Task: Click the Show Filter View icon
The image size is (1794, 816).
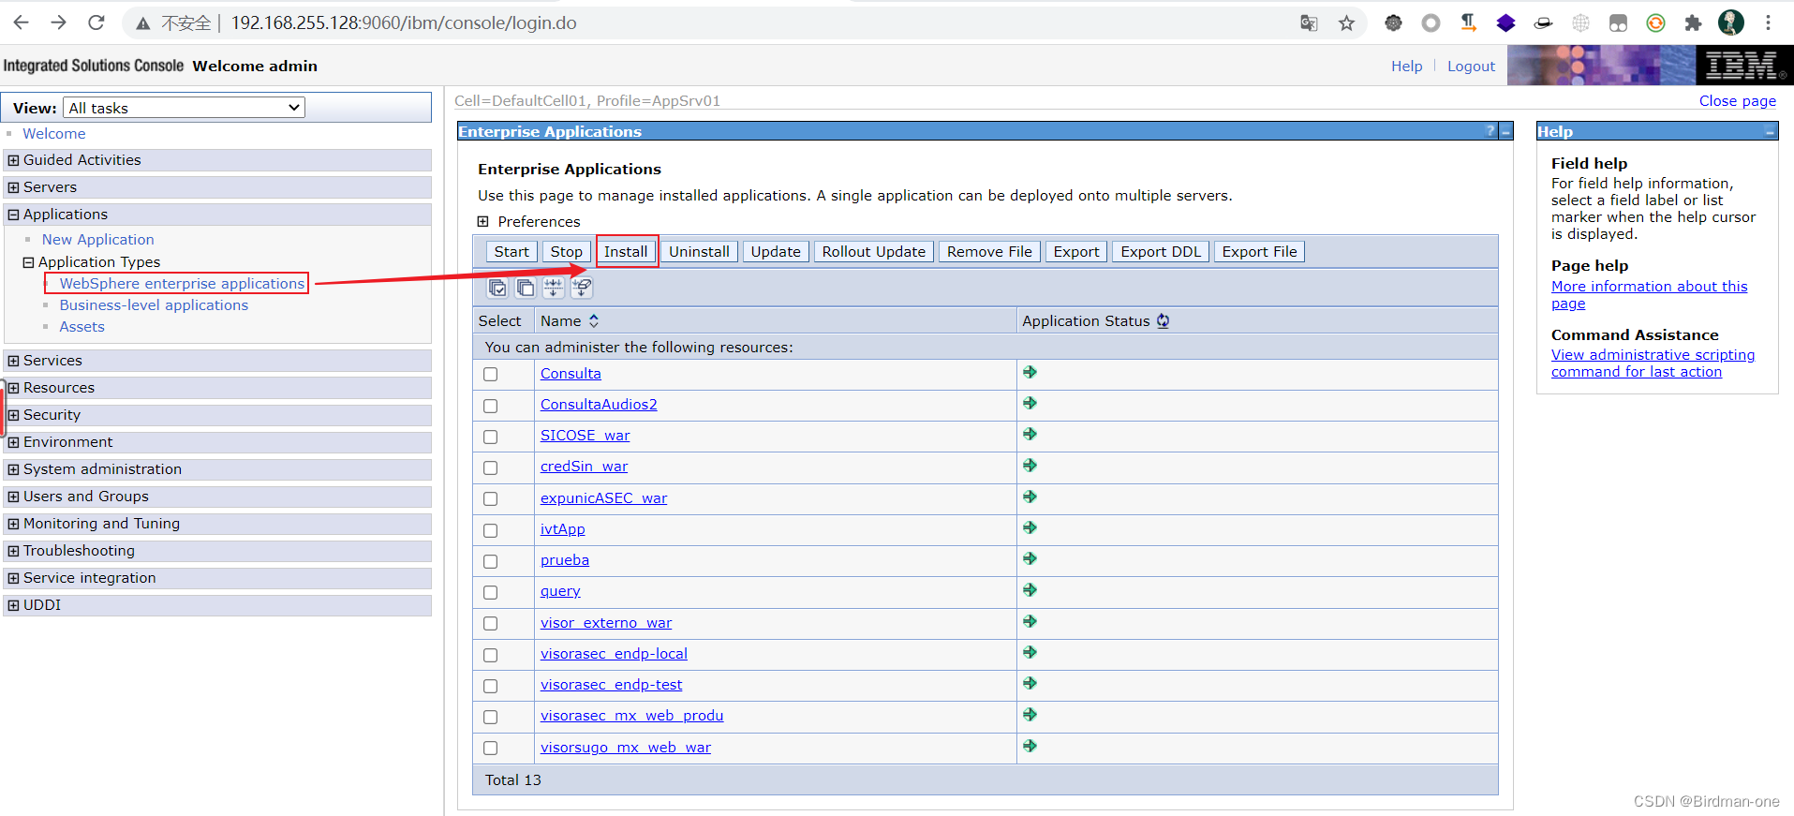Action: coord(554,288)
